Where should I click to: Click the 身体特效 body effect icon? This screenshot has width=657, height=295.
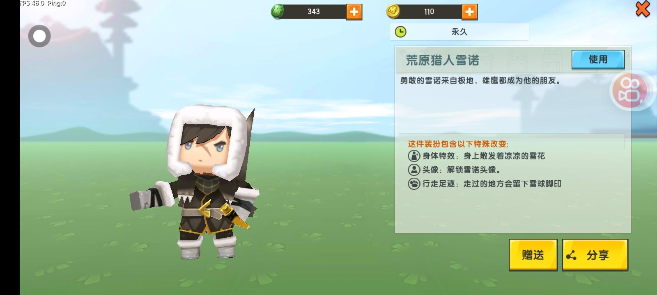414,156
